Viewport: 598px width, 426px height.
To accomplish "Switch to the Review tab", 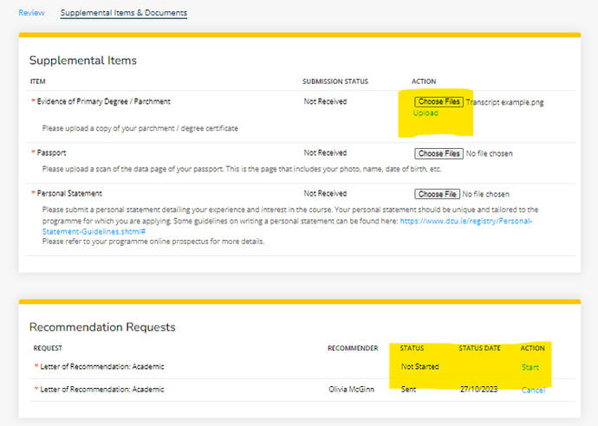I will [31, 13].
